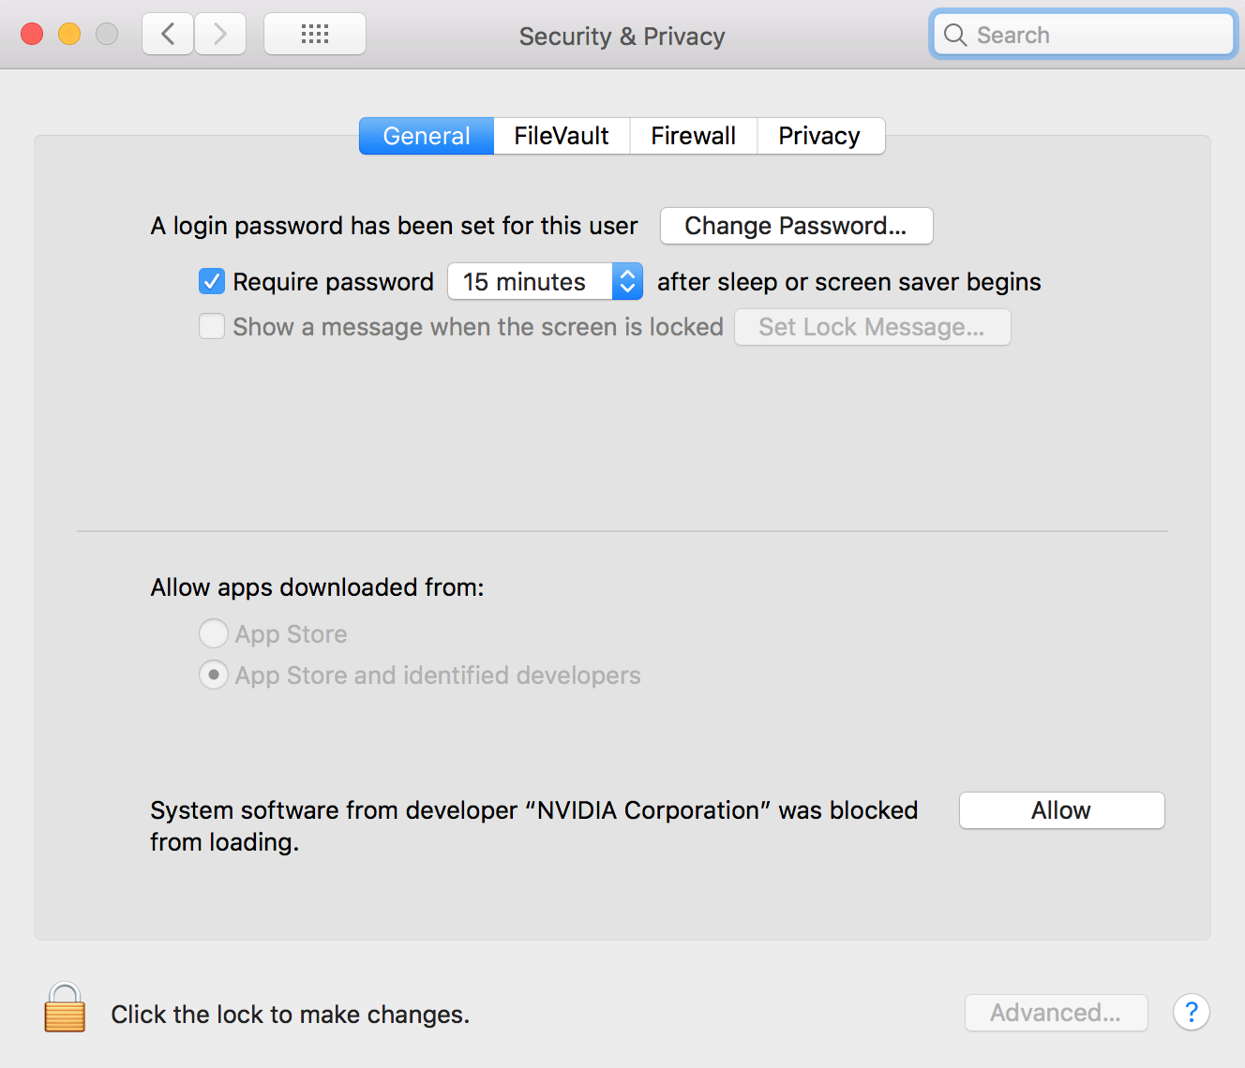Open help with the question mark button
The width and height of the screenshot is (1245, 1068).
tap(1191, 1012)
